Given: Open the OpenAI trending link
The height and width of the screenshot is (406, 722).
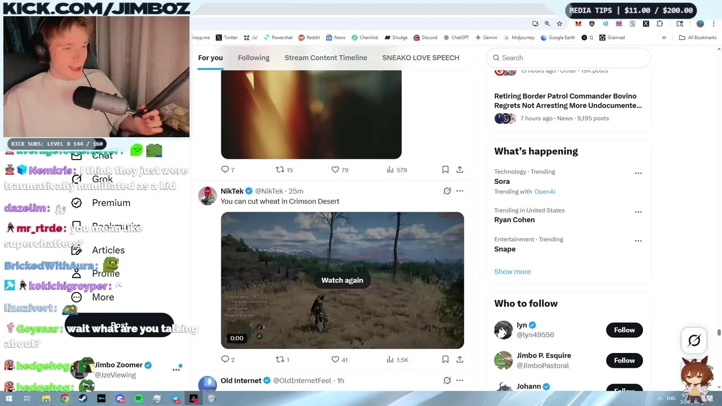Looking at the screenshot, I should [545, 192].
